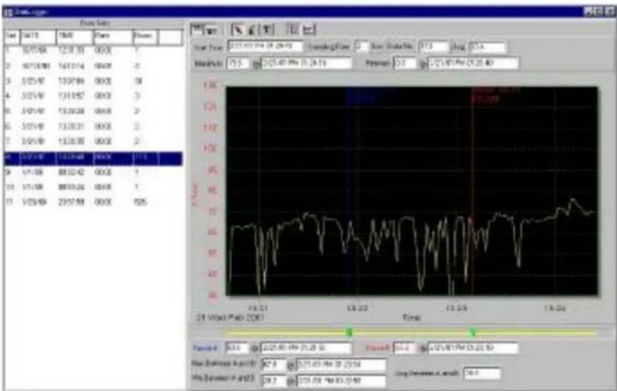Click the Sampling Rate field

[361, 47]
